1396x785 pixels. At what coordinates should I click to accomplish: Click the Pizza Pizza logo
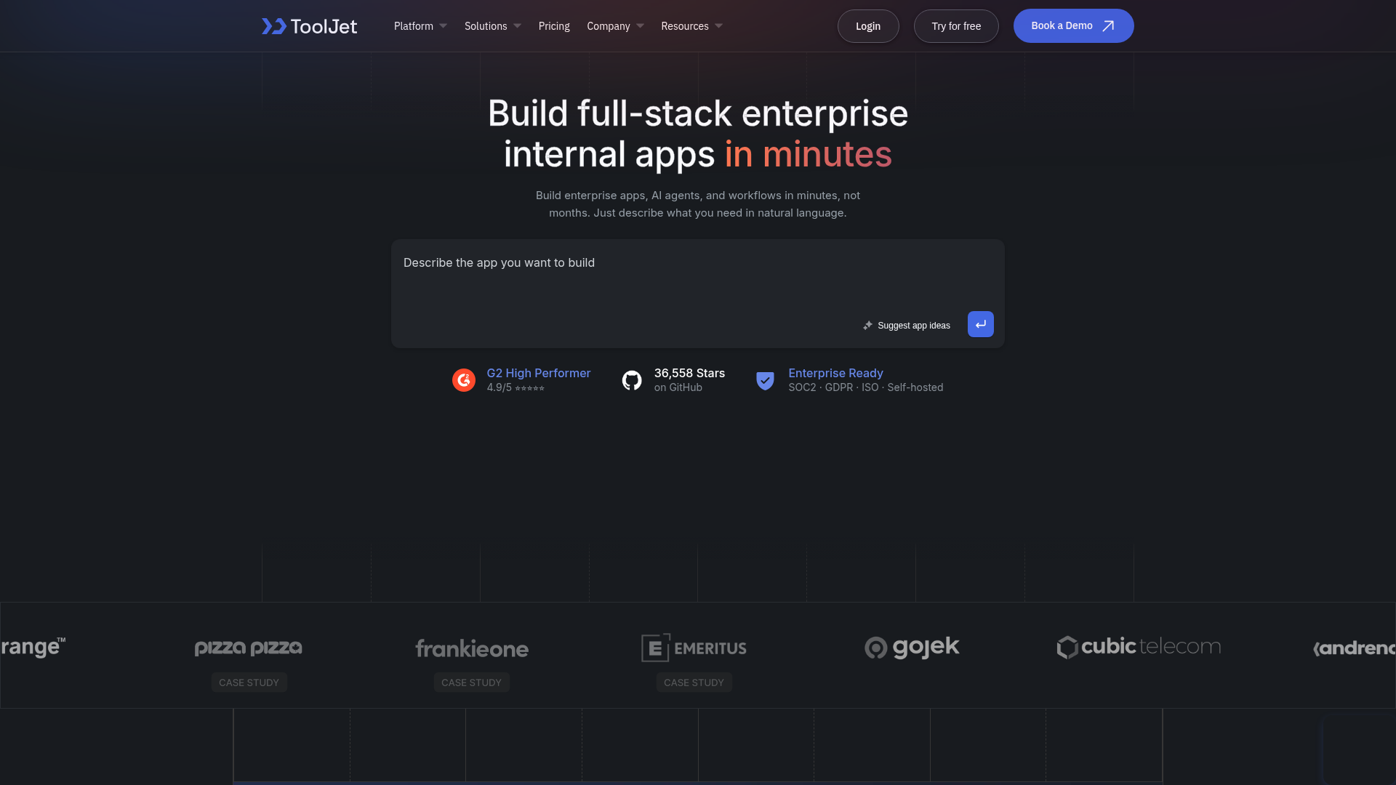[x=248, y=647]
